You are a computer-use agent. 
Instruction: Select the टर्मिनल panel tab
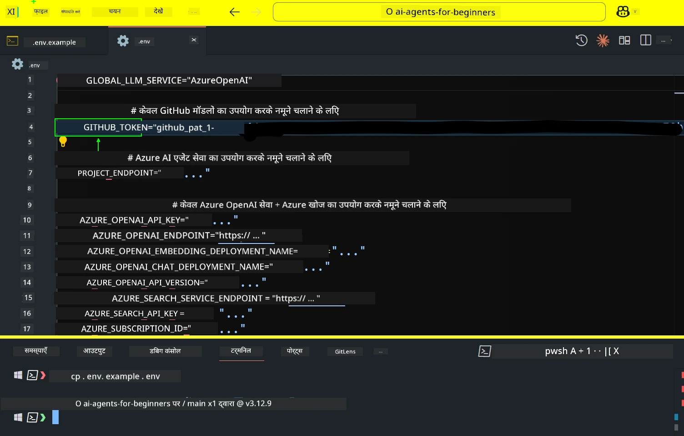coord(241,351)
